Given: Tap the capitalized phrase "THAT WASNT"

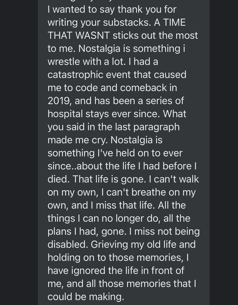Looking at the screenshot, I should point(79,35).
